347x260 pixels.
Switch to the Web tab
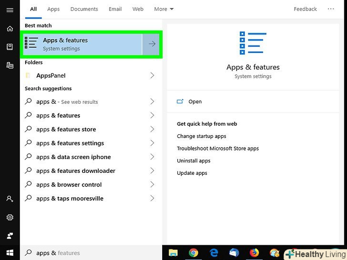(x=138, y=9)
